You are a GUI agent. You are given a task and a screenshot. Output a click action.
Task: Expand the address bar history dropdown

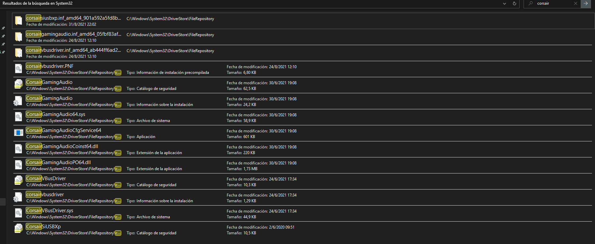pyautogui.click(x=505, y=4)
